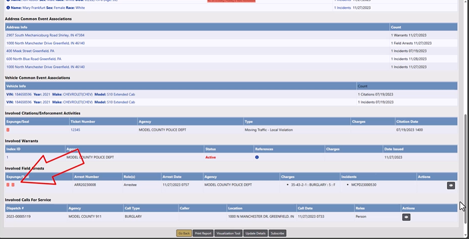Click the blue info icon in Warrants References
469x239 pixels.
[257, 157]
